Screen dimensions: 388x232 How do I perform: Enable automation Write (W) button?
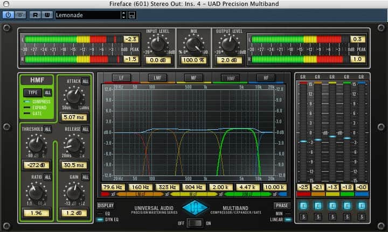pyautogui.click(x=47, y=15)
